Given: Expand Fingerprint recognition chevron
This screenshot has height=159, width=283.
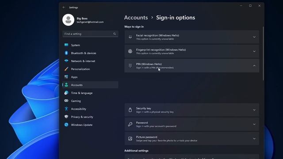Looking at the screenshot, I should (254, 51).
